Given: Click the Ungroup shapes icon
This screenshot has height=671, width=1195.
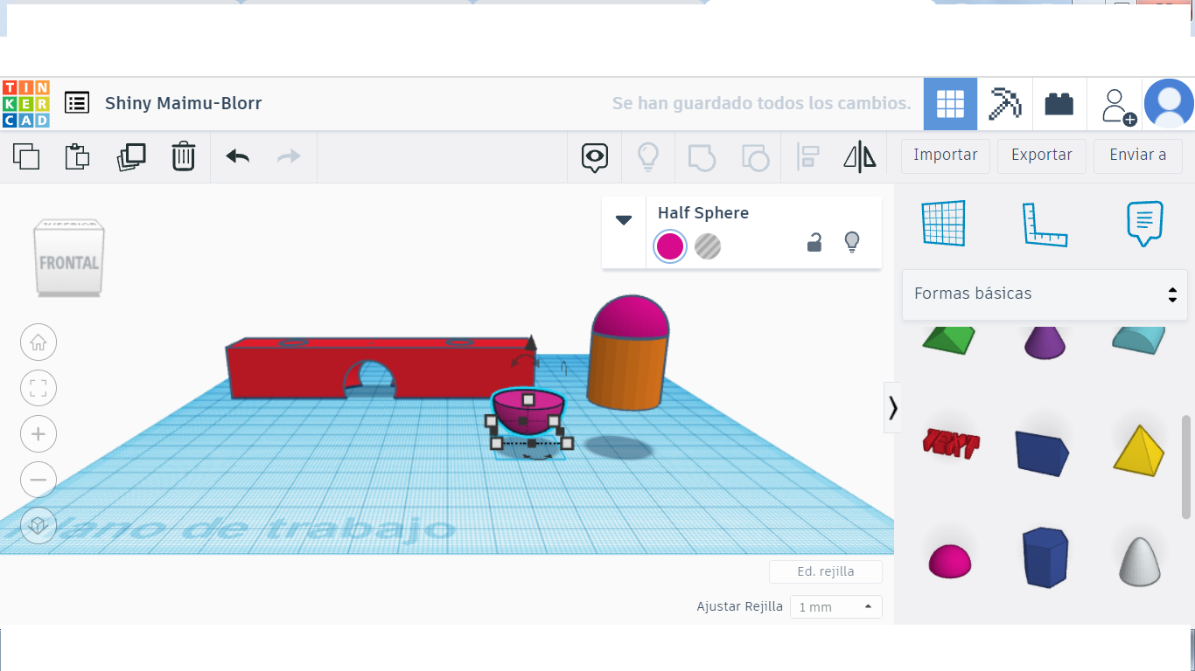Looking at the screenshot, I should coord(755,157).
